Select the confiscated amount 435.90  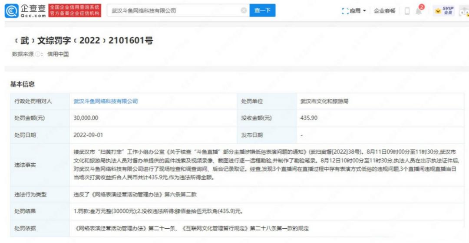[309, 118]
